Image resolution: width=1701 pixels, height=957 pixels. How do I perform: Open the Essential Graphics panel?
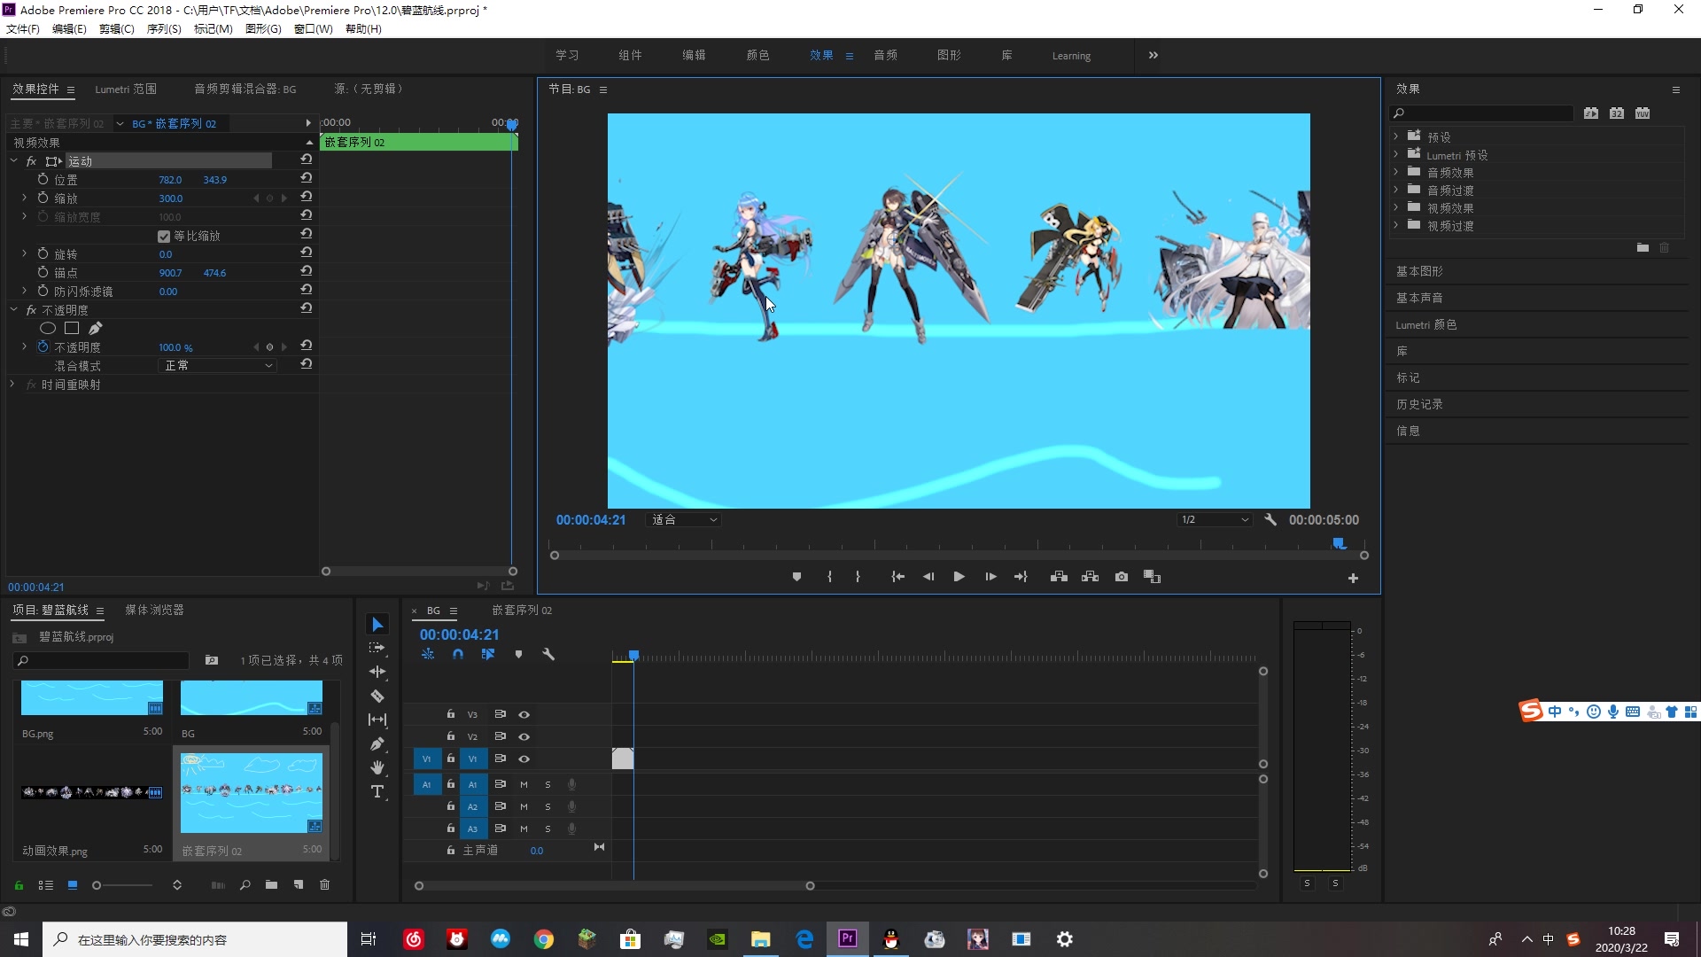pos(1419,271)
